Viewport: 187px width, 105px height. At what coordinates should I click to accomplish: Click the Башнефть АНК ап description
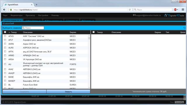pyautogui.click(x=31, y=81)
